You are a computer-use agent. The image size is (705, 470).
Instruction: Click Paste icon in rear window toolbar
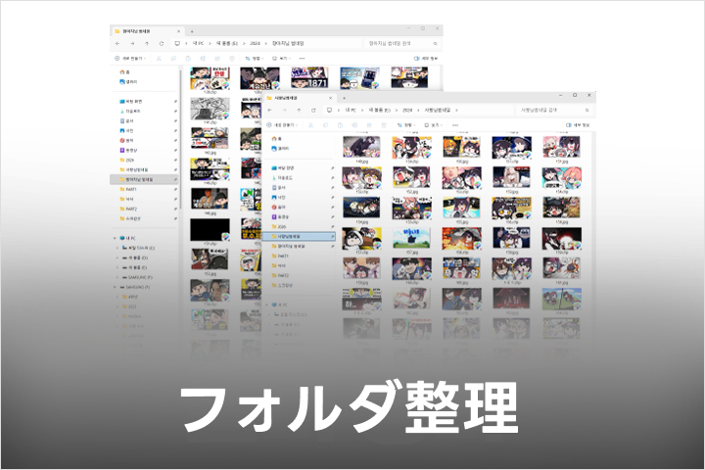tap(188, 59)
